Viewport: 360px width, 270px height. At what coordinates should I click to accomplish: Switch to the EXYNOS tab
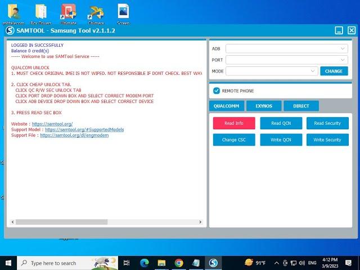click(x=264, y=106)
